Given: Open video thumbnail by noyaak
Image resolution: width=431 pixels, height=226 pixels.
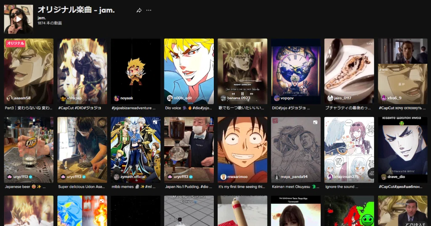Looking at the screenshot, I should pyautogui.click(x=136, y=71).
